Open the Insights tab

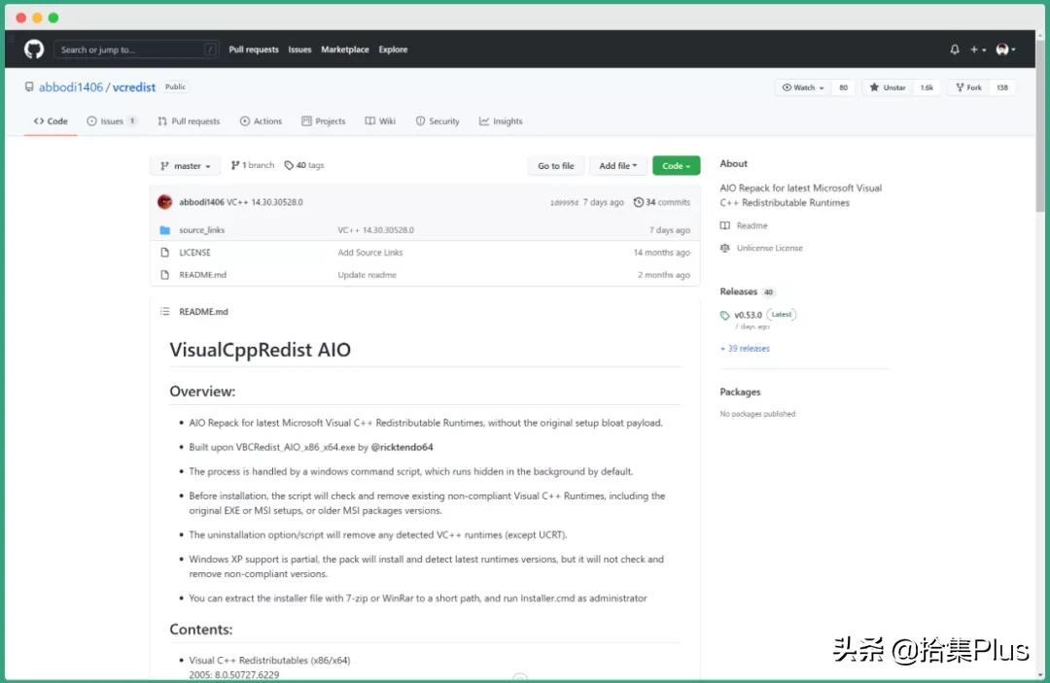pos(501,121)
